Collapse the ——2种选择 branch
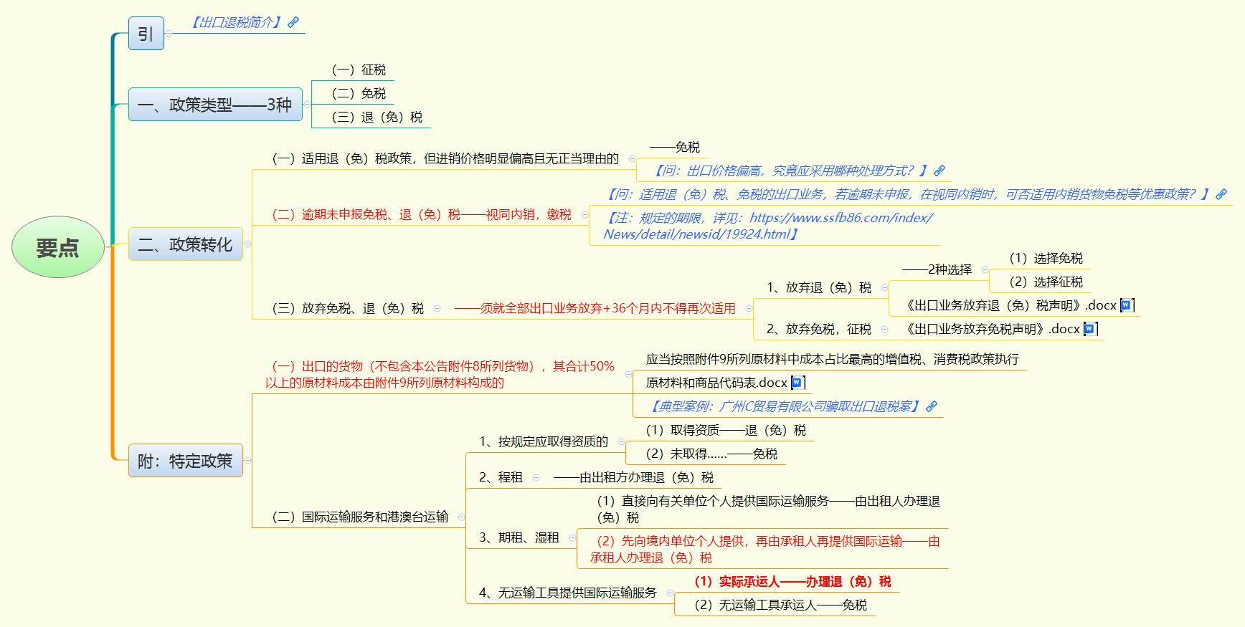The image size is (1245, 627). [985, 270]
